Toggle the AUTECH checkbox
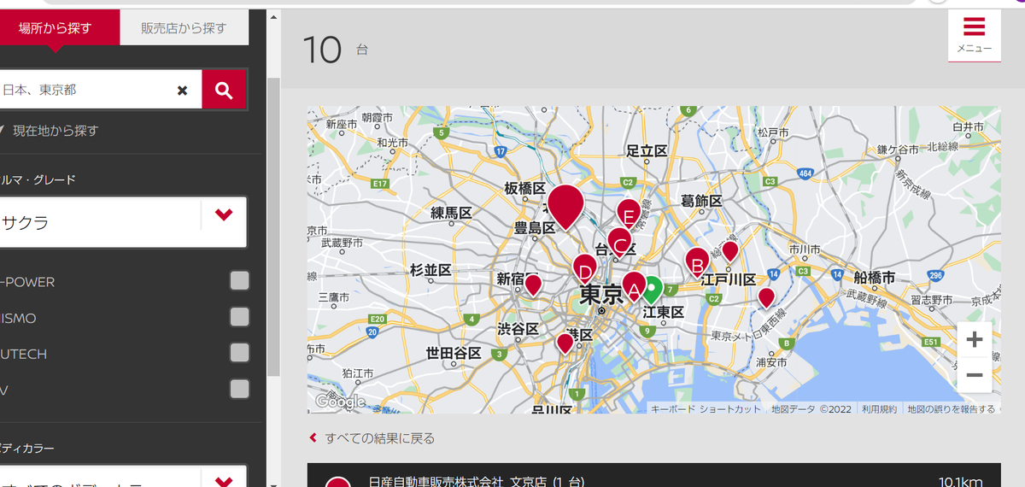Screen dimensions: 1025x487 click(x=239, y=353)
